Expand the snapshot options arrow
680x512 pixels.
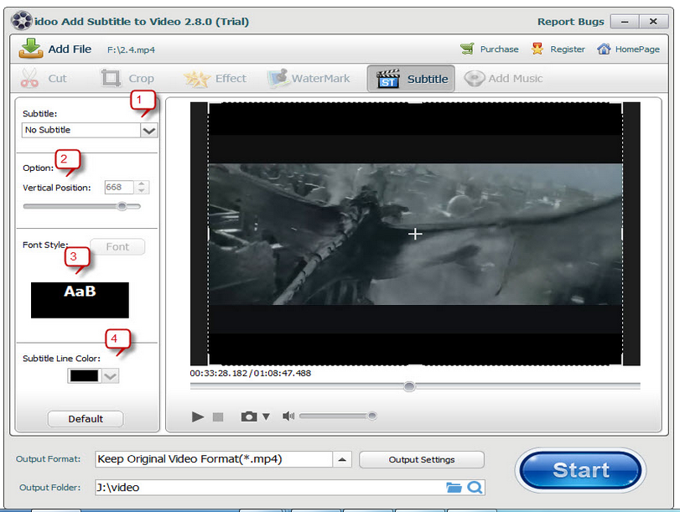click(x=266, y=416)
